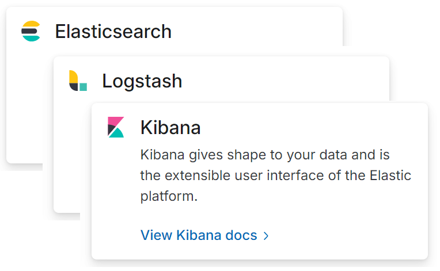Select the Logstash card title

[142, 81]
